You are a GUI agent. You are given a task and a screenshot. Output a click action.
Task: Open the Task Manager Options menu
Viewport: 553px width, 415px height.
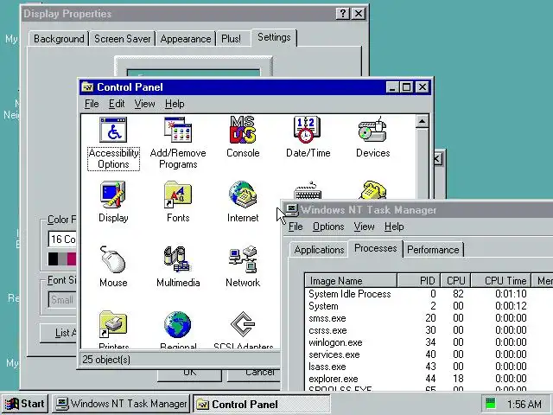(x=328, y=227)
